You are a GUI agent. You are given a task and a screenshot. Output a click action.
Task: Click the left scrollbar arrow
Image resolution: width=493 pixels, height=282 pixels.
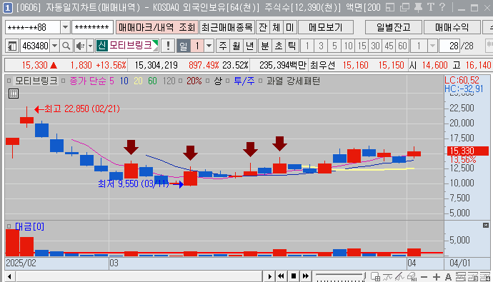10,277
